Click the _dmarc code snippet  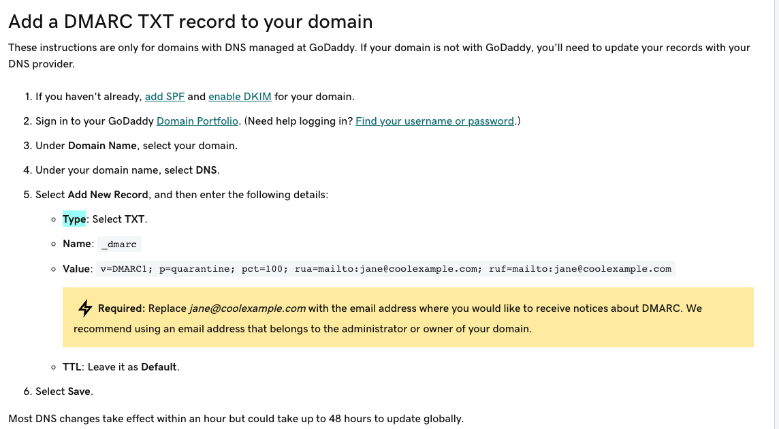pos(119,244)
